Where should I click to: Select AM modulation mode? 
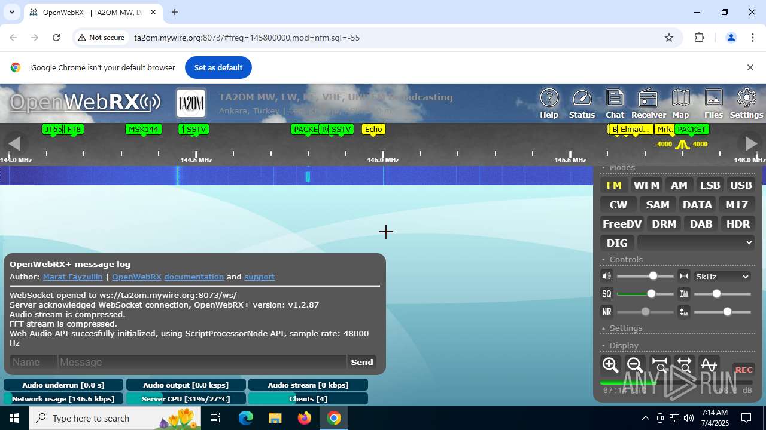(679, 185)
